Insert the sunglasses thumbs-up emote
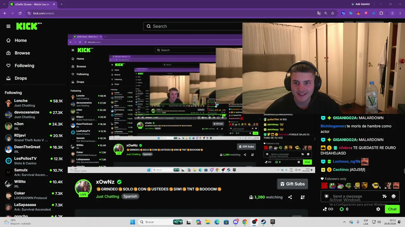This screenshot has width=405, height=227. [x=376, y=185]
